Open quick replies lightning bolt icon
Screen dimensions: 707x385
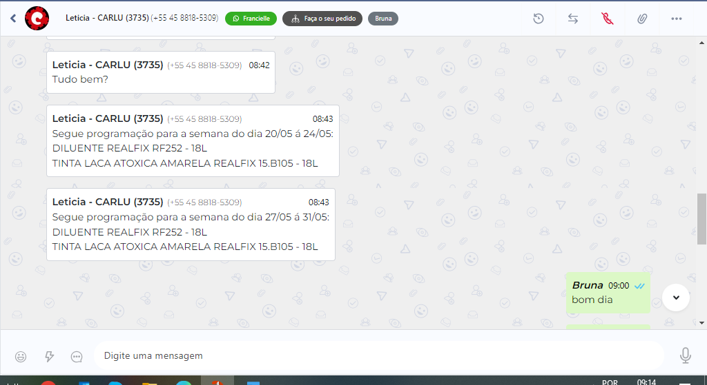[x=49, y=356]
